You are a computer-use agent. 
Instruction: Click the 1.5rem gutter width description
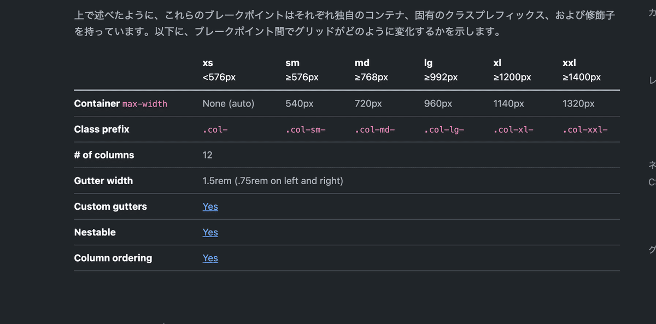point(273,181)
